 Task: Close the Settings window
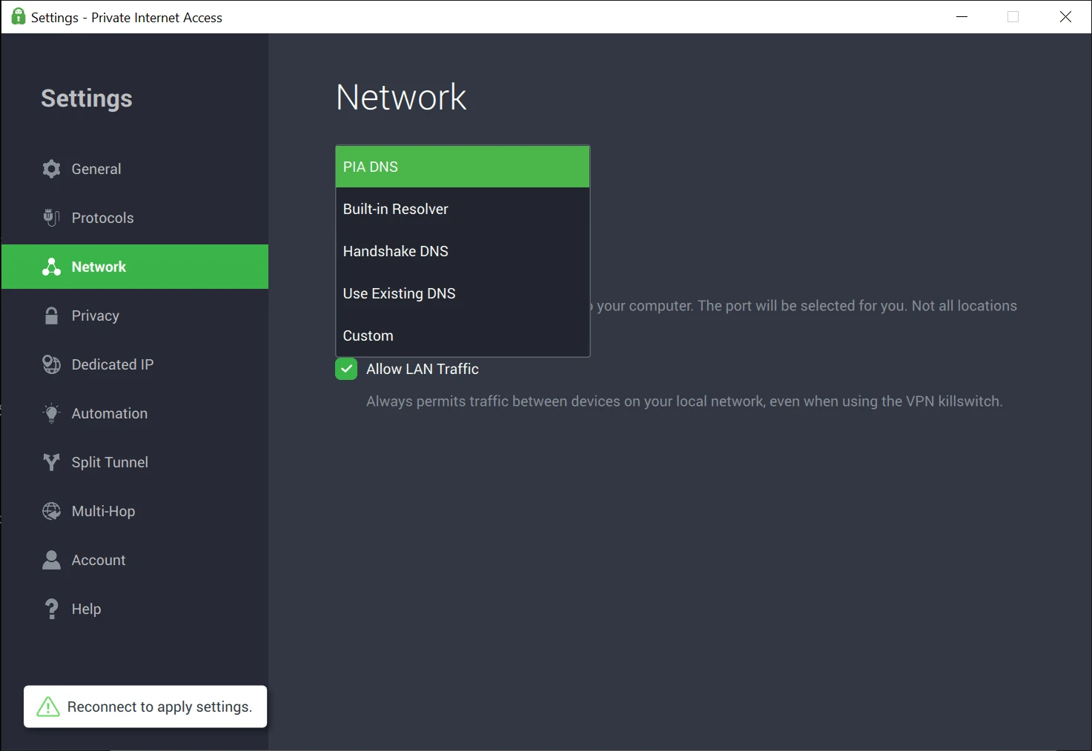click(1065, 16)
